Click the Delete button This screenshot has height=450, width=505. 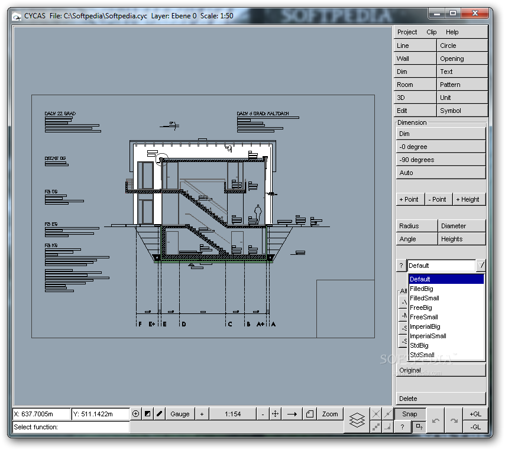(441, 399)
